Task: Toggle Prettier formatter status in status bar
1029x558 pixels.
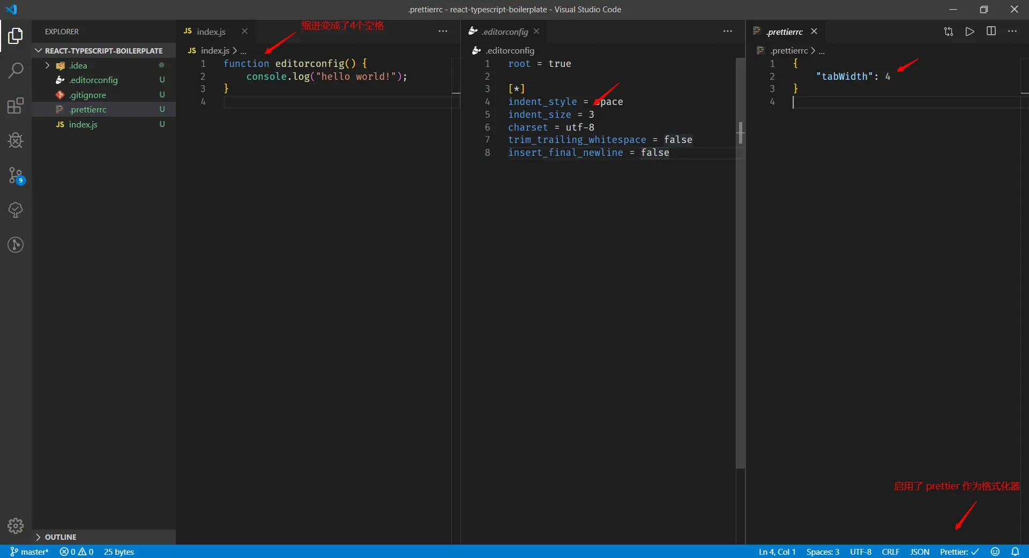Action: 960,552
